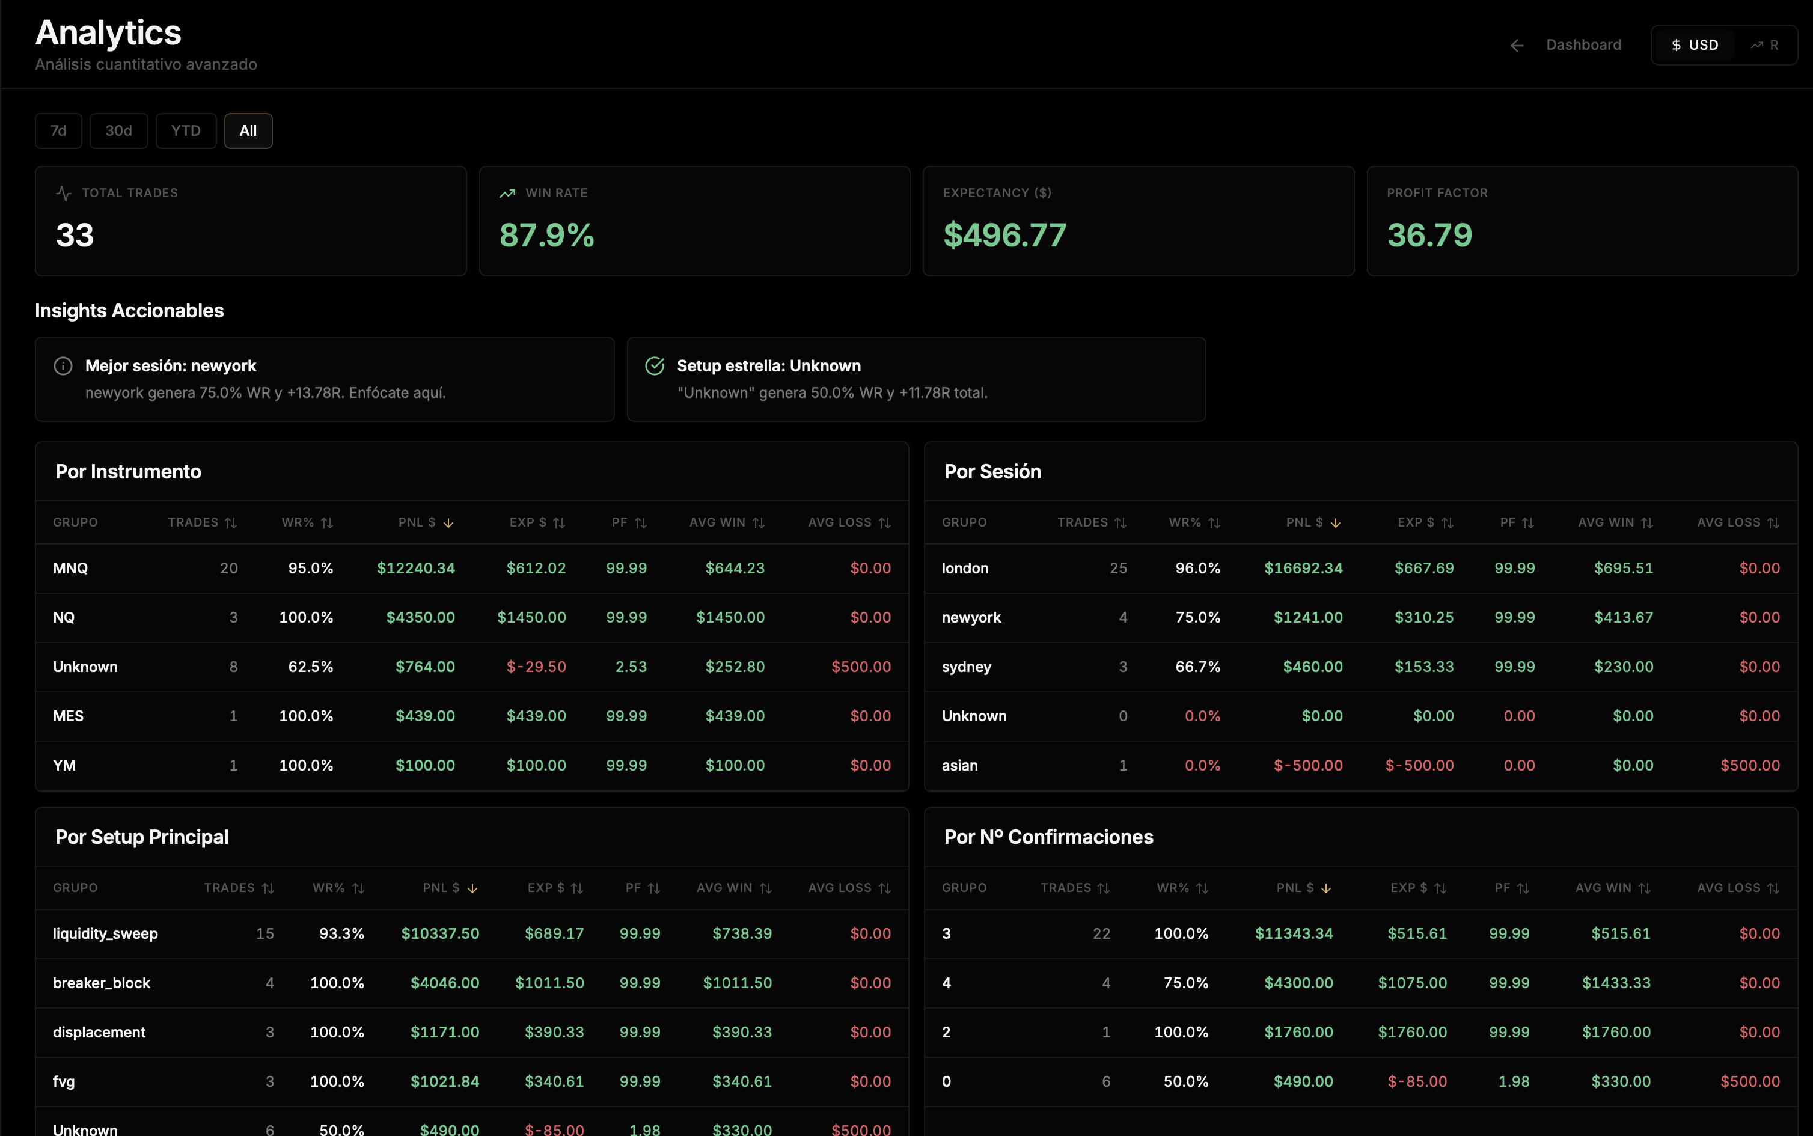
Task: Sort Por Sesión by AVG LOSS
Action: [1738, 522]
